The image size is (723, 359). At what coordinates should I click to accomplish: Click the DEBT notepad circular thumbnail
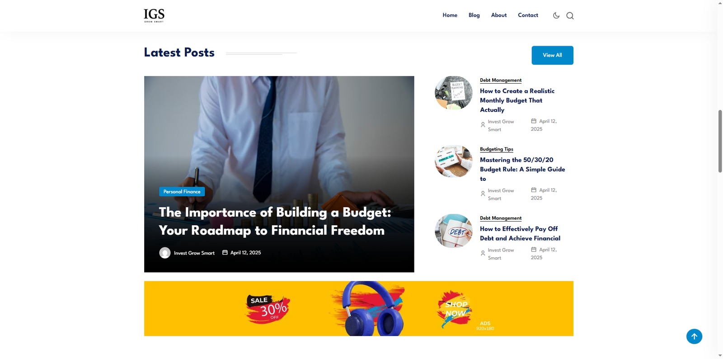[x=454, y=231]
